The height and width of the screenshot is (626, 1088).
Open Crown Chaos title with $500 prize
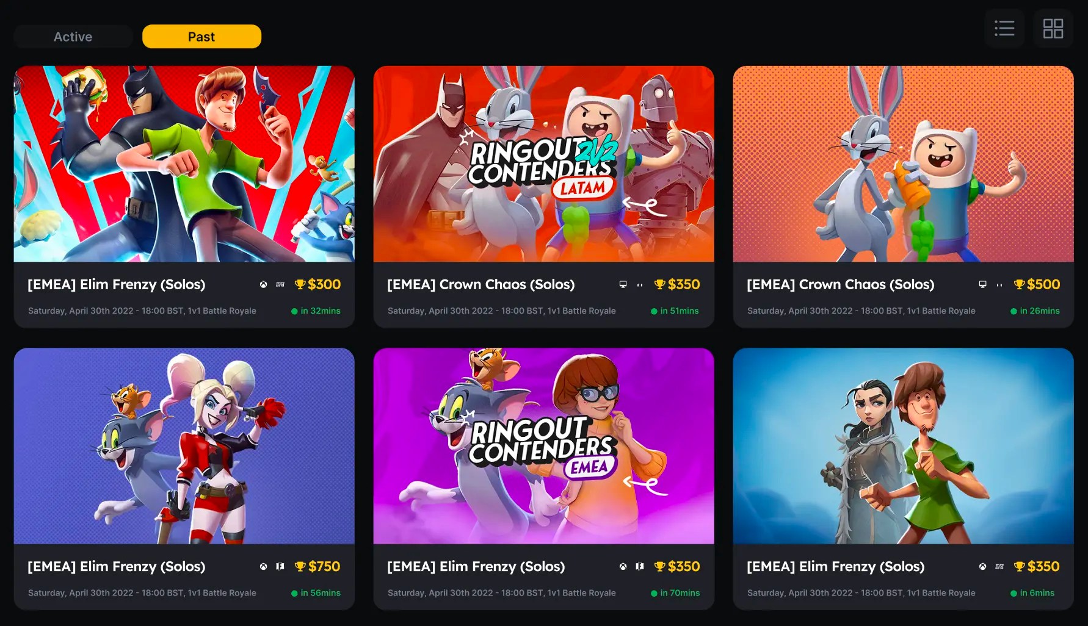840,284
